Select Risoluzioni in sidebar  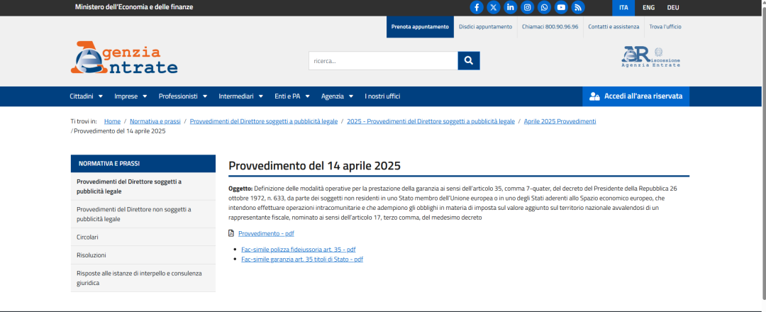[143, 255]
